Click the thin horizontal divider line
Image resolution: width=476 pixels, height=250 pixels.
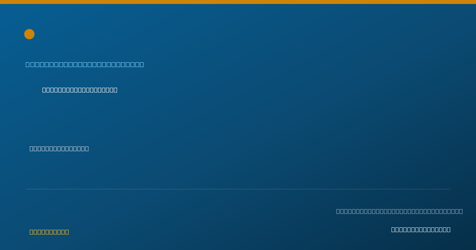tap(238, 189)
